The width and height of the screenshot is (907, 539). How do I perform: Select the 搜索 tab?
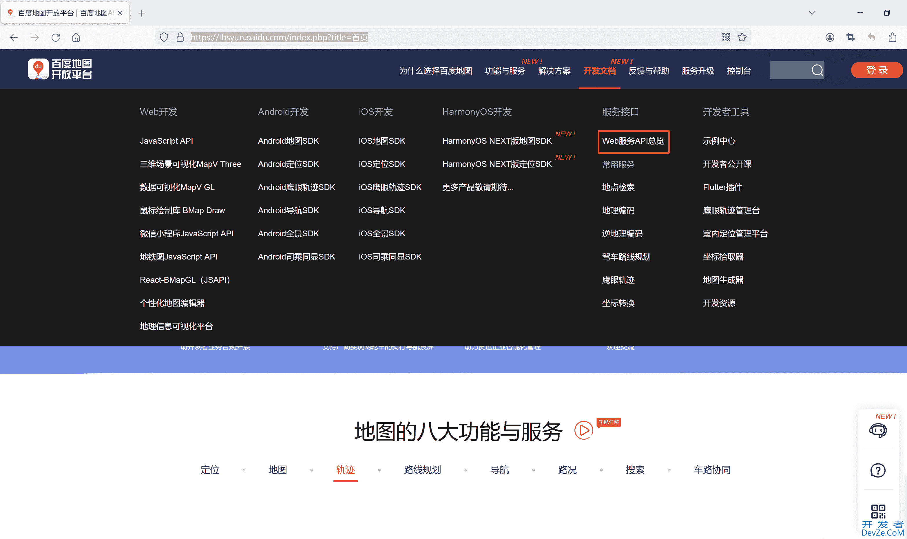635,470
